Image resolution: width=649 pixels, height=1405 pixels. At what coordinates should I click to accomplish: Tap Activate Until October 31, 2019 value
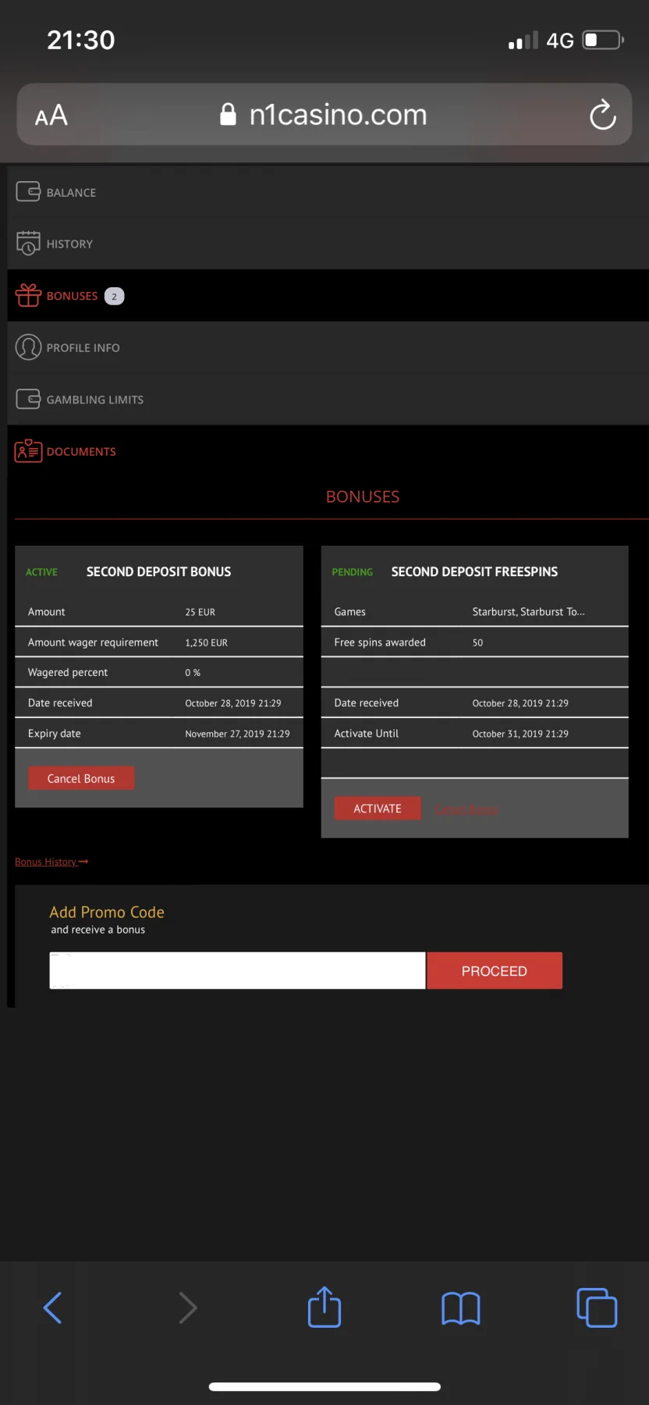[520, 734]
